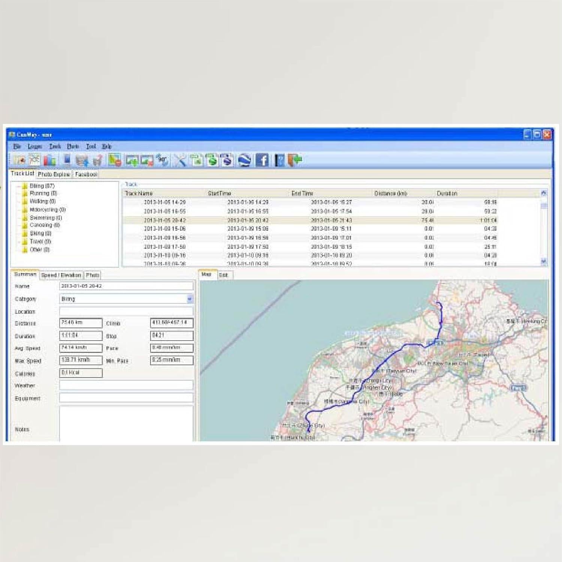Screen dimensions: 562x562
Task: Open the Tool menu
Action: pyautogui.click(x=91, y=146)
